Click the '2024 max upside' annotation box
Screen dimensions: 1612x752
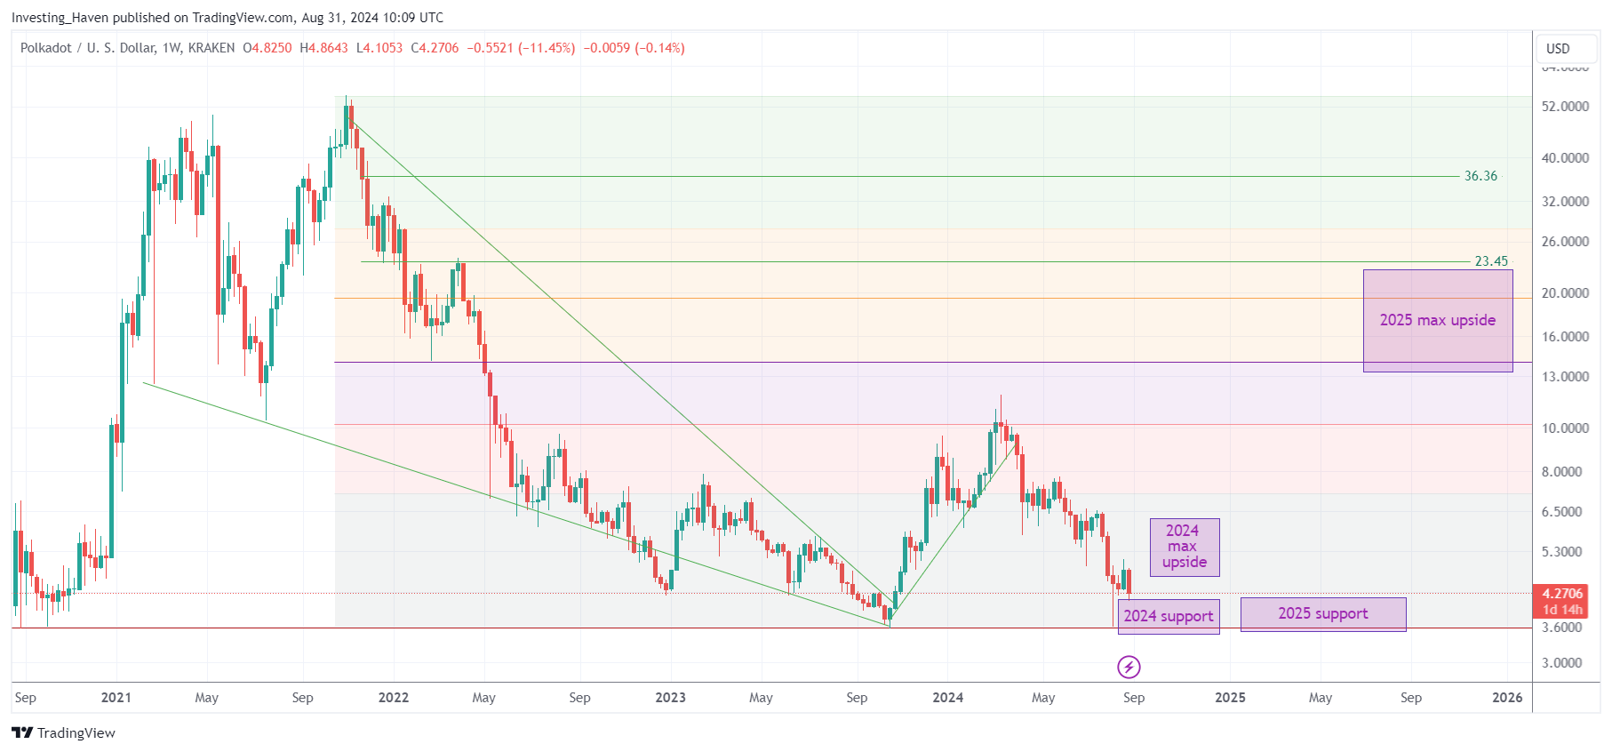(x=1185, y=548)
